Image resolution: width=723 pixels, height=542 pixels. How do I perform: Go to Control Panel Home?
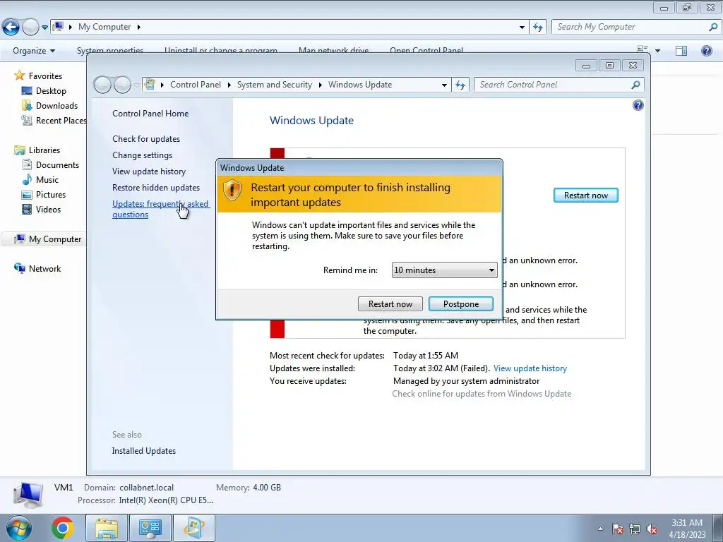coord(150,114)
